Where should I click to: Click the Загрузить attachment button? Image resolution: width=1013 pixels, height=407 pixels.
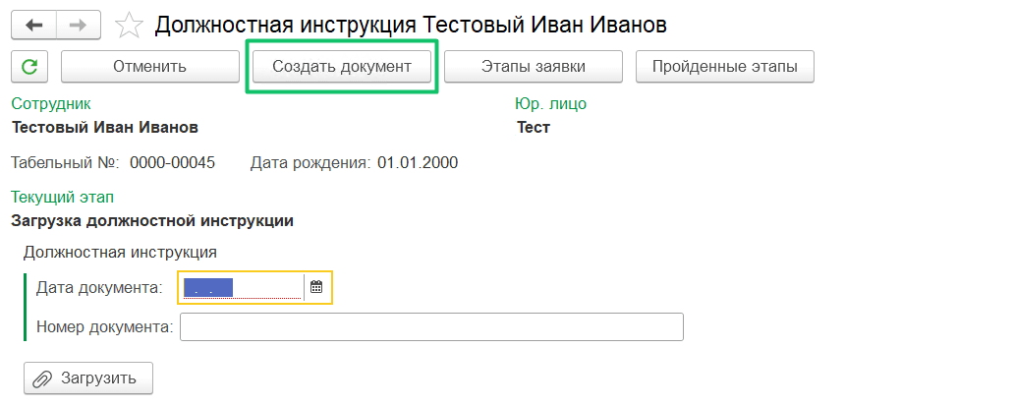click(x=88, y=378)
